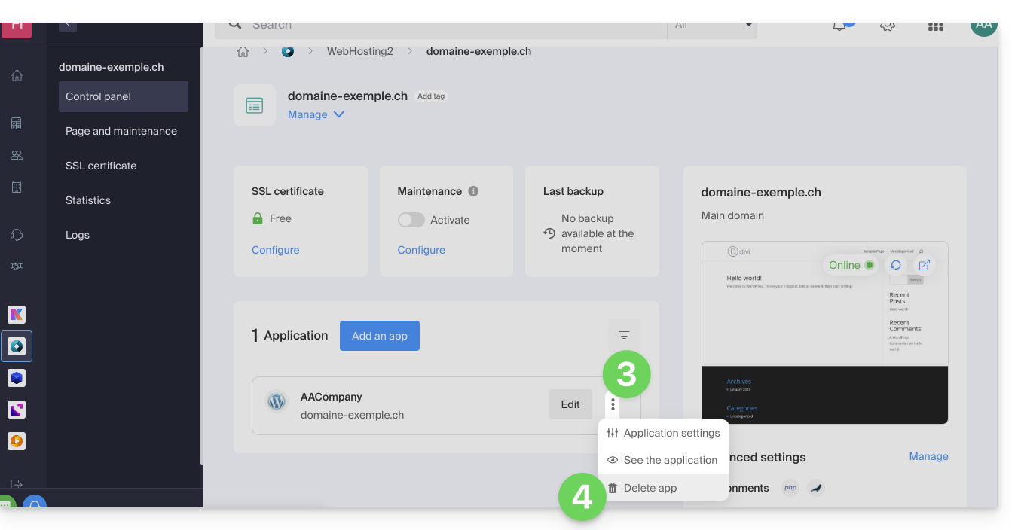Viewport: 1021px width, 530px height.
Task: Collapse the sidebar with the back chevron
Action: coord(68,25)
